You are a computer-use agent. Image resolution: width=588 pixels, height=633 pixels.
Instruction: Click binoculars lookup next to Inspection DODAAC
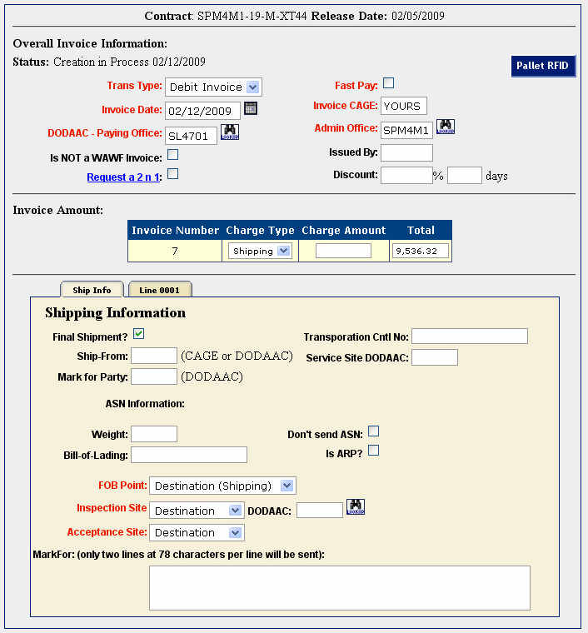(x=356, y=507)
